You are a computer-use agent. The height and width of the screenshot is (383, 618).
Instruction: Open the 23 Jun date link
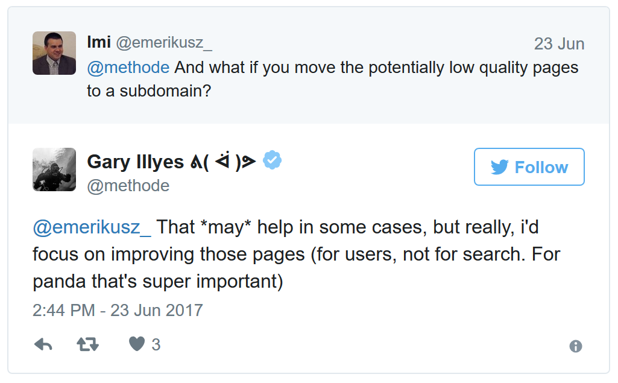click(559, 44)
